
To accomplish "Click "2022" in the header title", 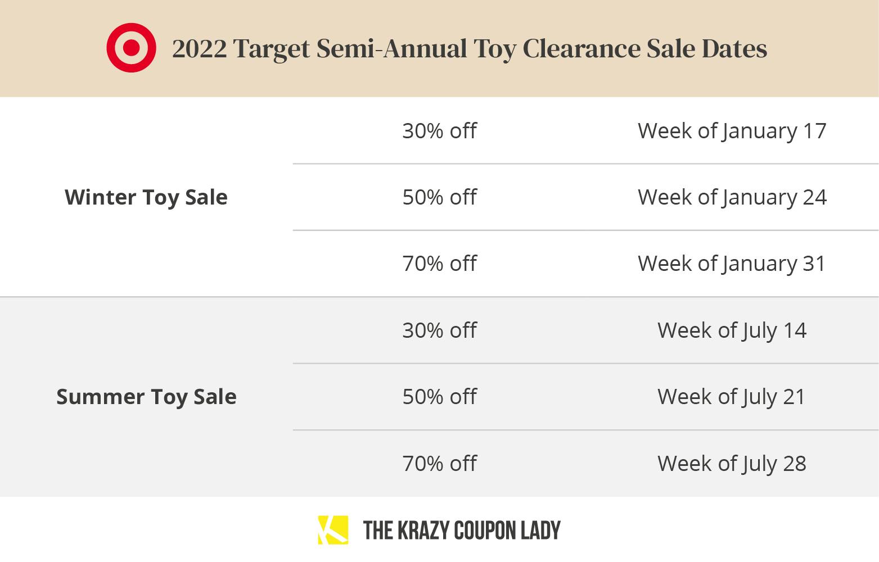I will tap(199, 48).
